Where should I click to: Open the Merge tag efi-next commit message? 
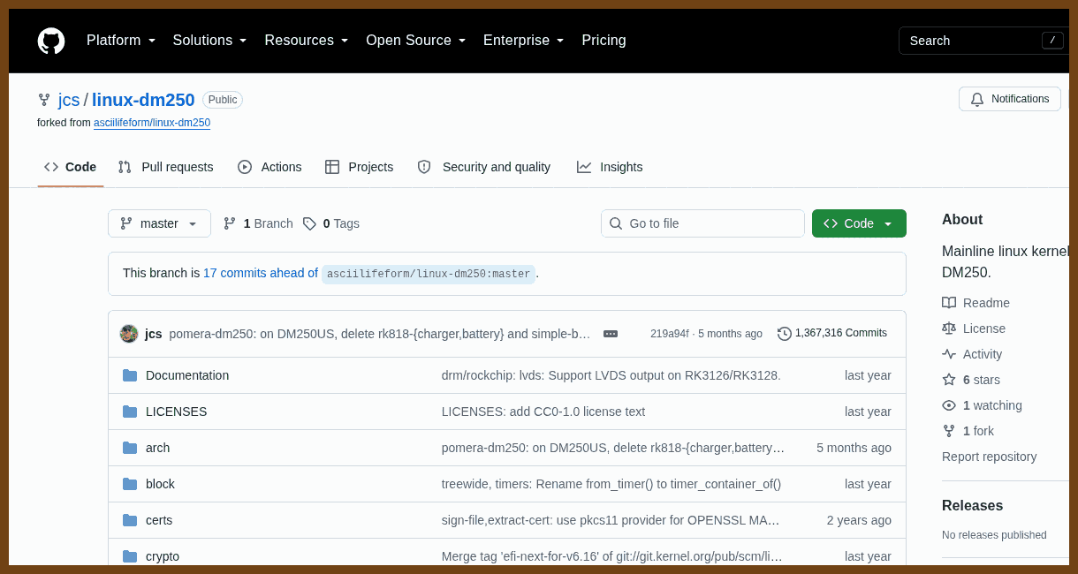click(x=612, y=556)
